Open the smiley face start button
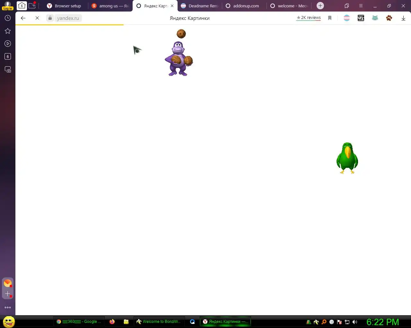This screenshot has height=328, width=411. pos(9,322)
